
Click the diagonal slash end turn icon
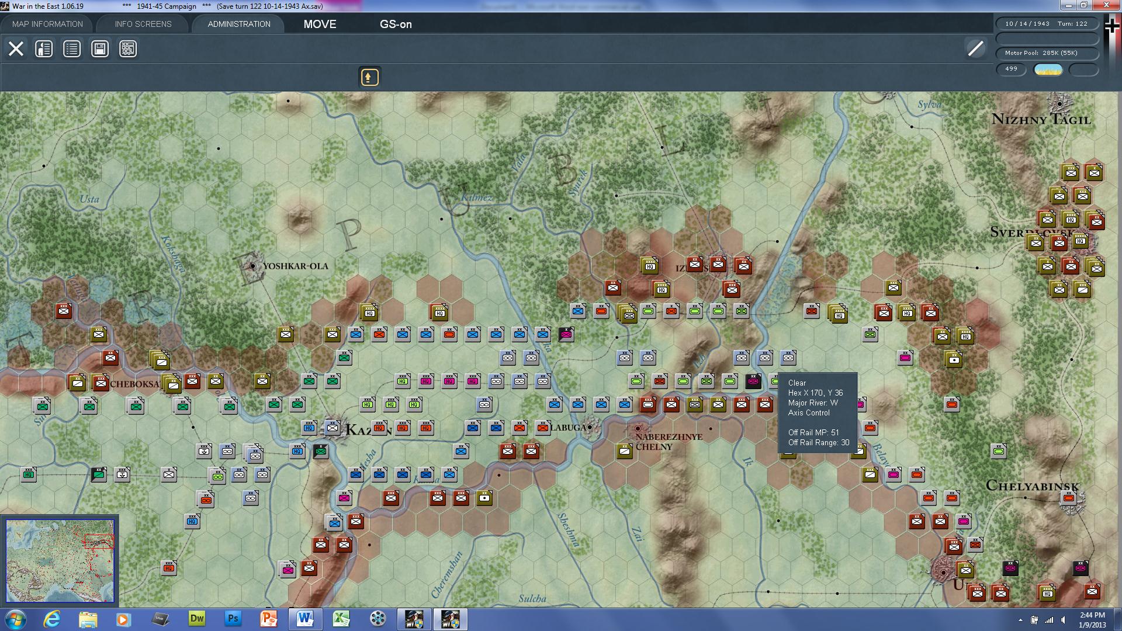[975, 48]
